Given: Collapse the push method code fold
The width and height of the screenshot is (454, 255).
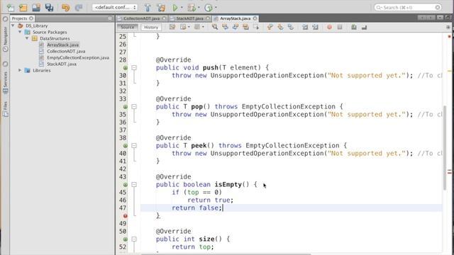Looking at the screenshot, I should pyautogui.click(x=134, y=68).
